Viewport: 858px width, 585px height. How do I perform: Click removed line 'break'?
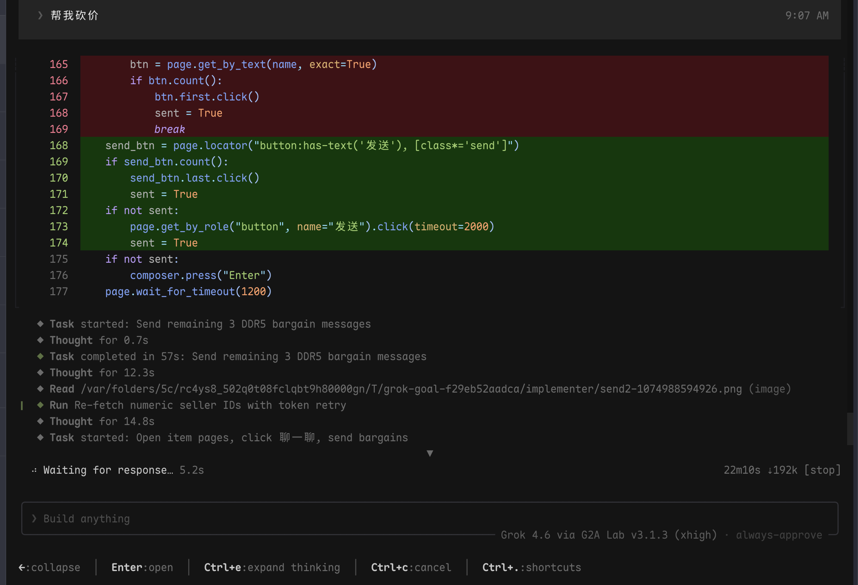pyautogui.click(x=170, y=129)
